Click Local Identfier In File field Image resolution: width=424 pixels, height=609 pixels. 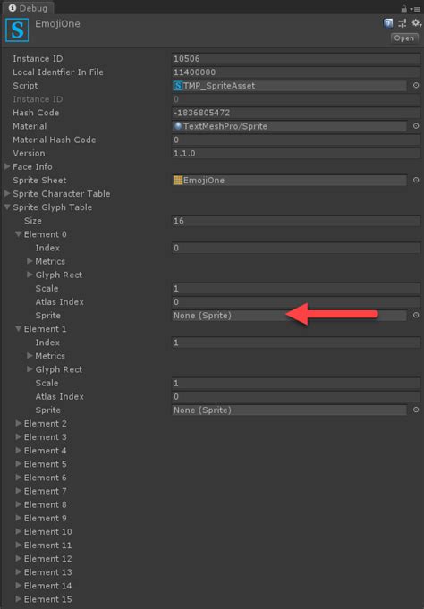[296, 72]
